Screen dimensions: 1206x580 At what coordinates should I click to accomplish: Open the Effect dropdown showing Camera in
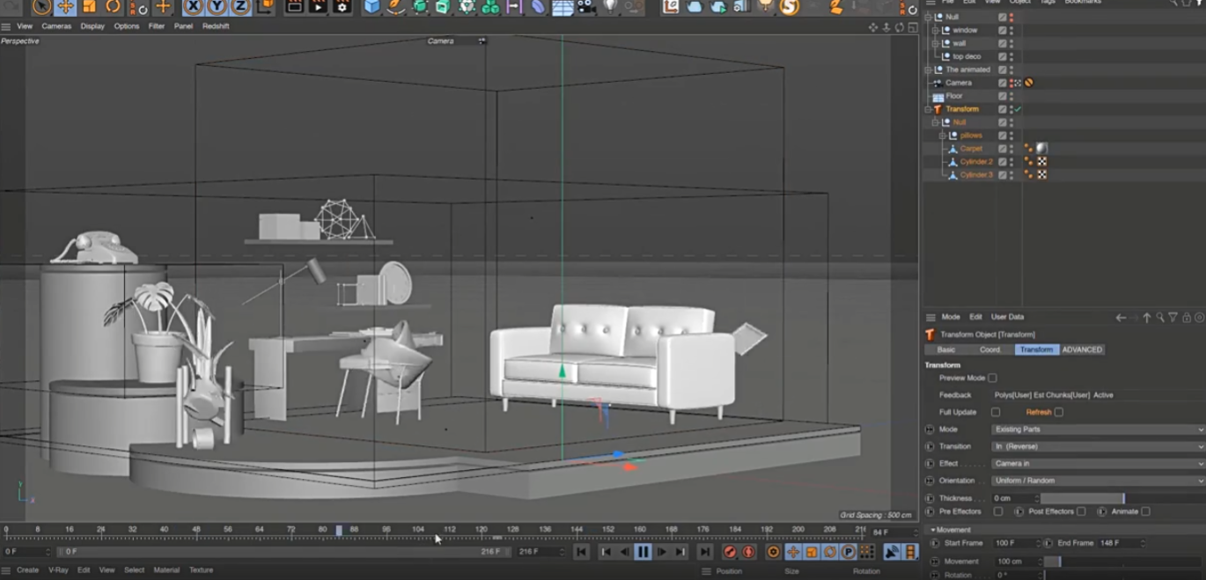pyautogui.click(x=1098, y=464)
